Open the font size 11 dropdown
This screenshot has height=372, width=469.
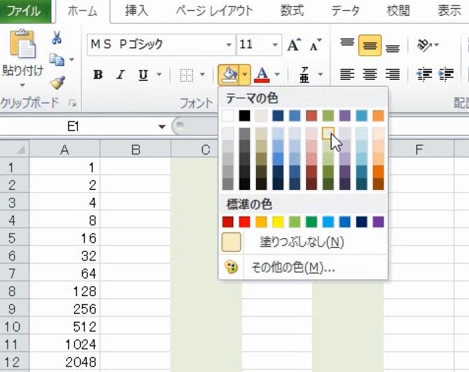pos(275,45)
